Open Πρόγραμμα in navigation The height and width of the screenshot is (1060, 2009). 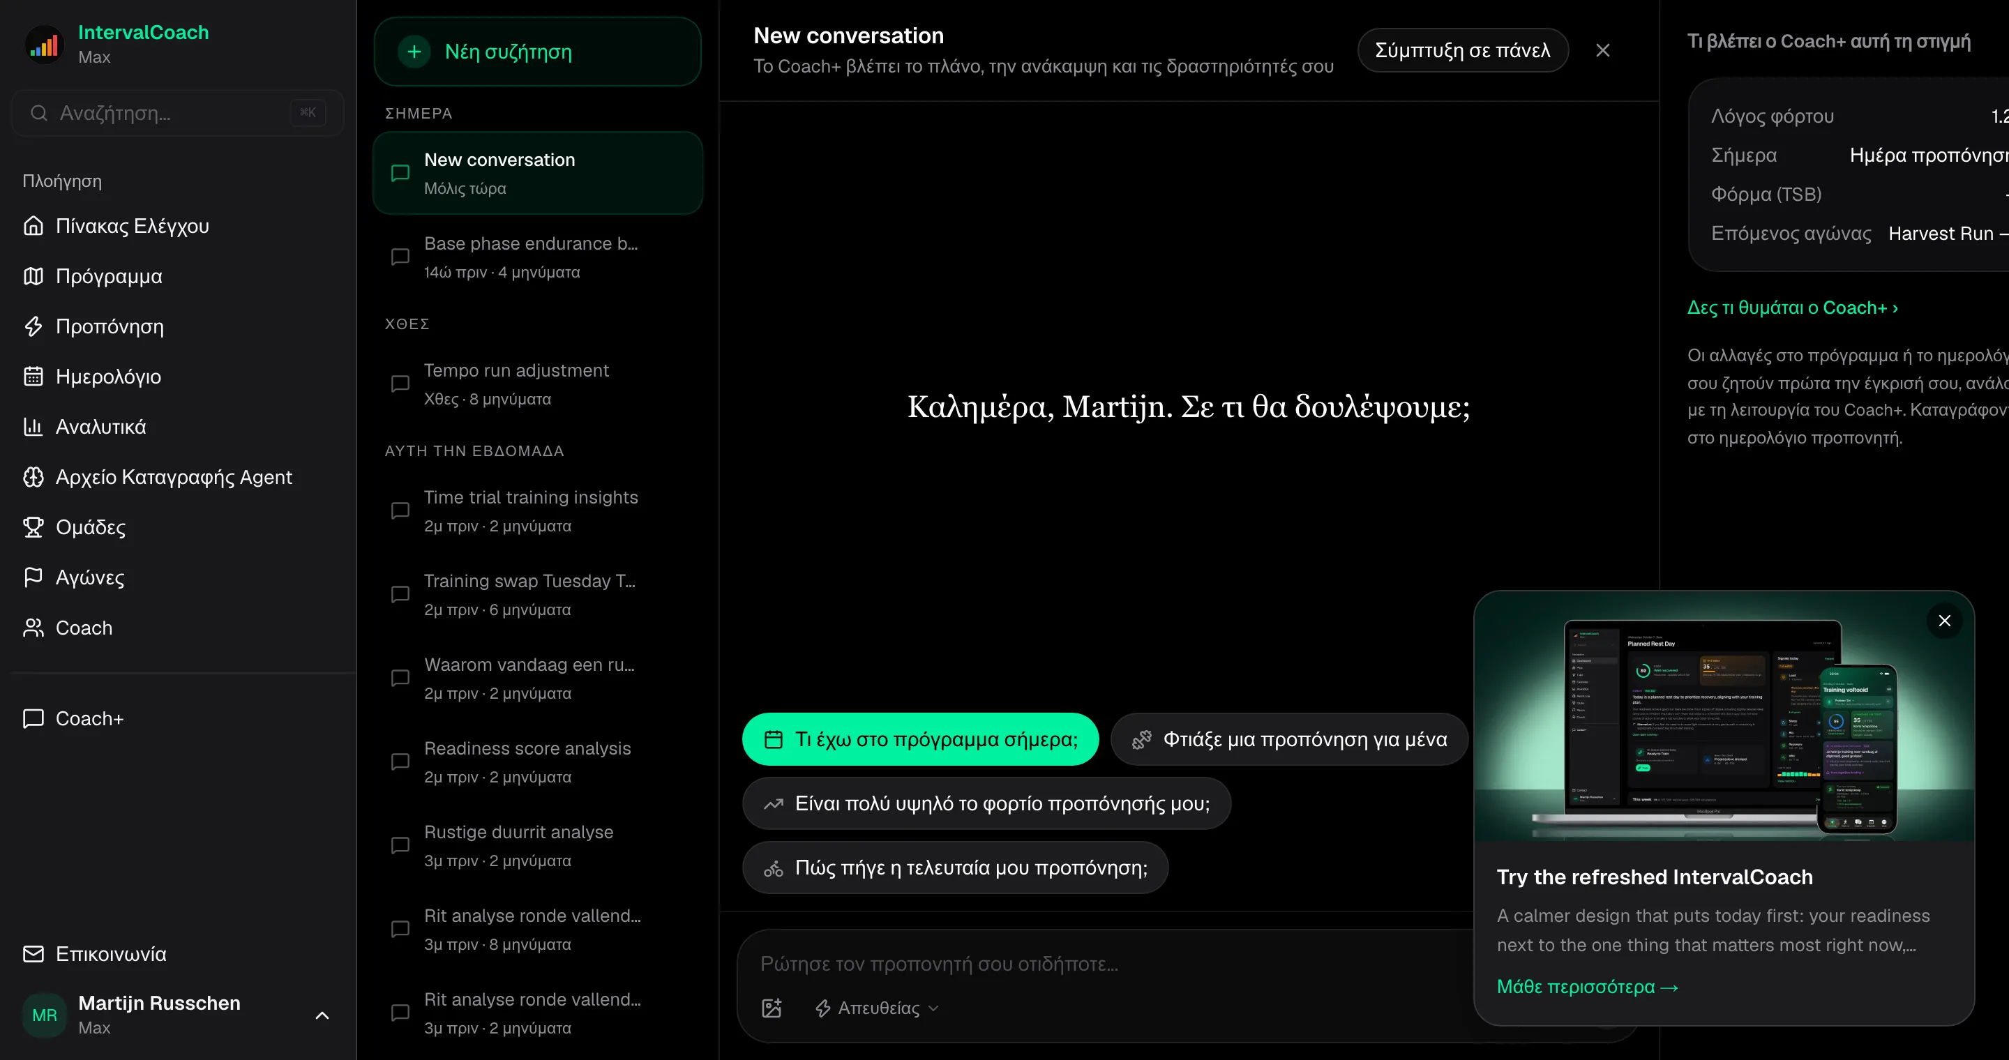coord(178,276)
